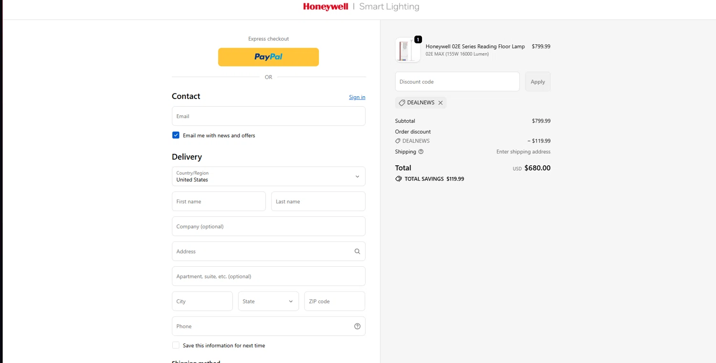Click the $680.00 total amount
Image resolution: width=716 pixels, height=363 pixels.
(x=537, y=168)
